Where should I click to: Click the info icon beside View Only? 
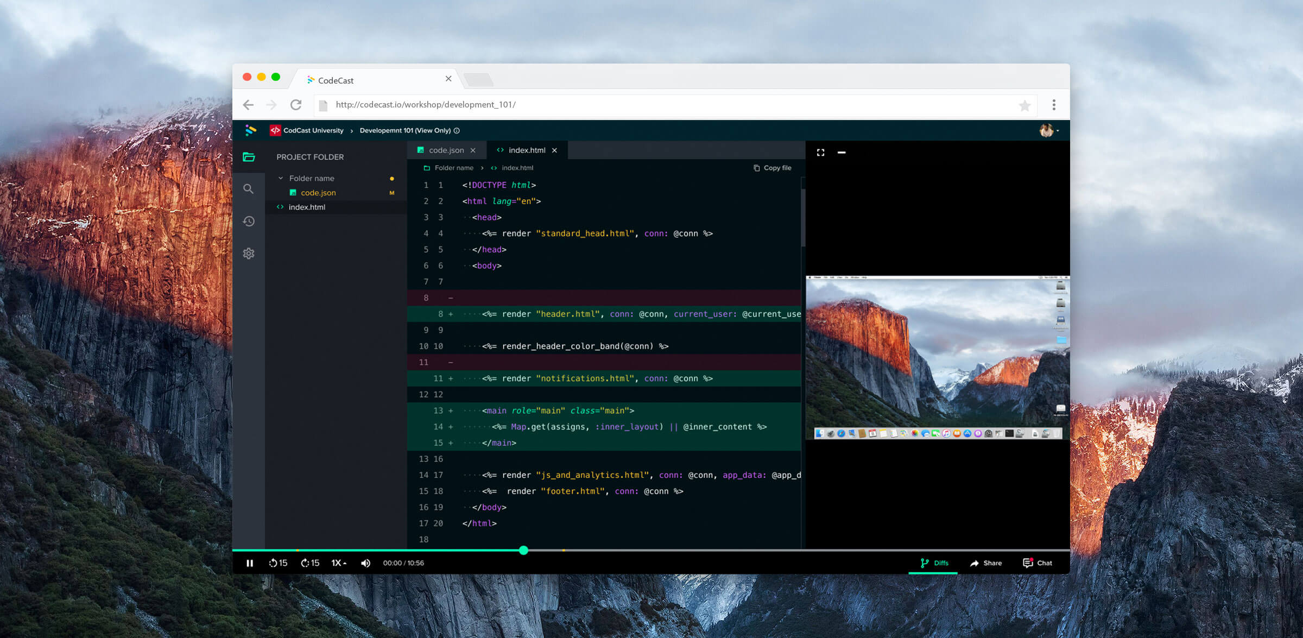(x=457, y=131)
